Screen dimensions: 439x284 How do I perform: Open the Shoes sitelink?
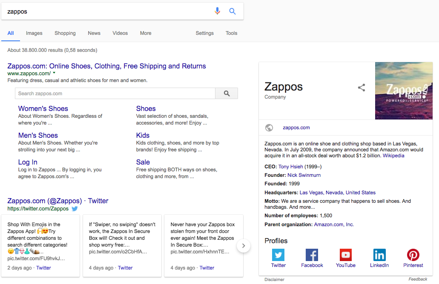146,108
